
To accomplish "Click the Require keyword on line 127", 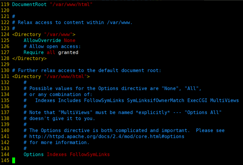I will point(34,53).
